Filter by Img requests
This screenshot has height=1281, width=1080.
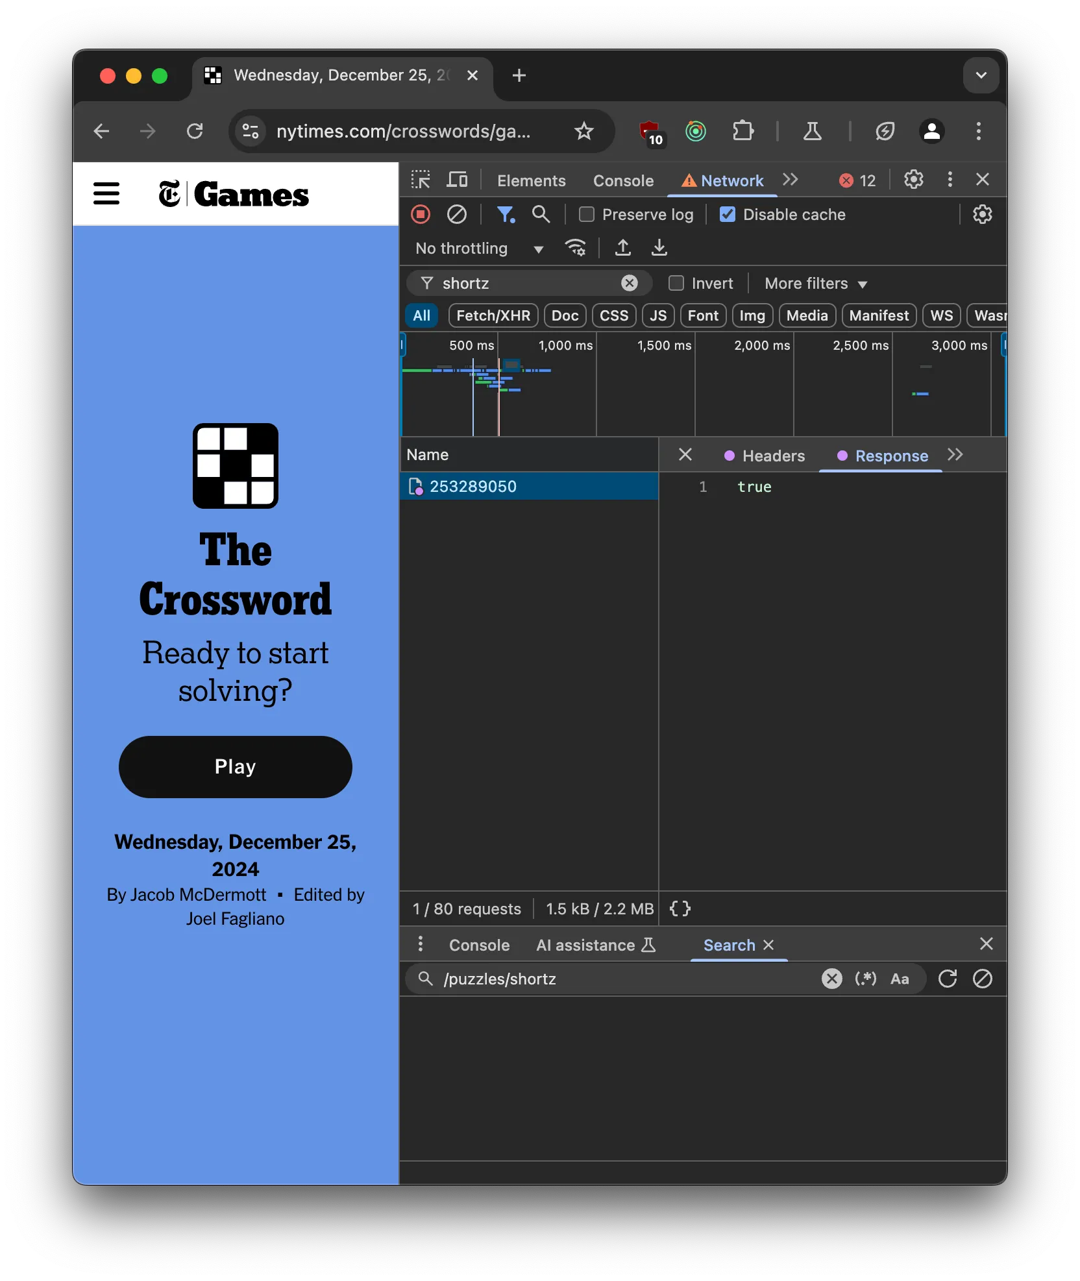752,315
